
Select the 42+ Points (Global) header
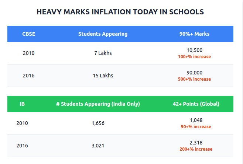tap(196, 104)
